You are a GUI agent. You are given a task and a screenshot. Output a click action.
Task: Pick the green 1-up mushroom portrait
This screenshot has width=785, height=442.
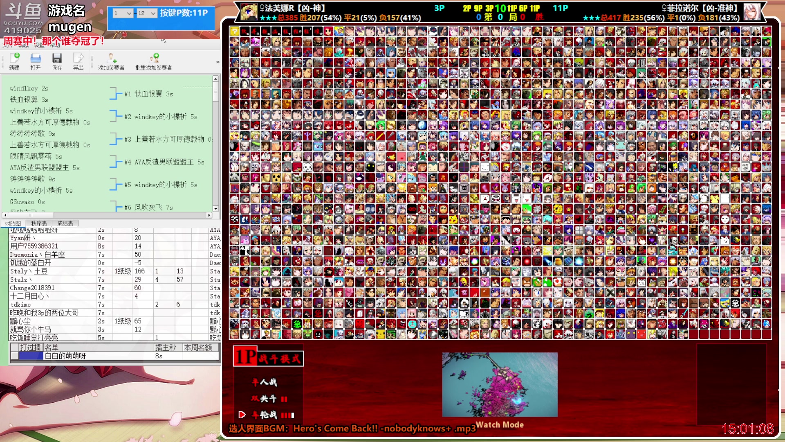547,282
